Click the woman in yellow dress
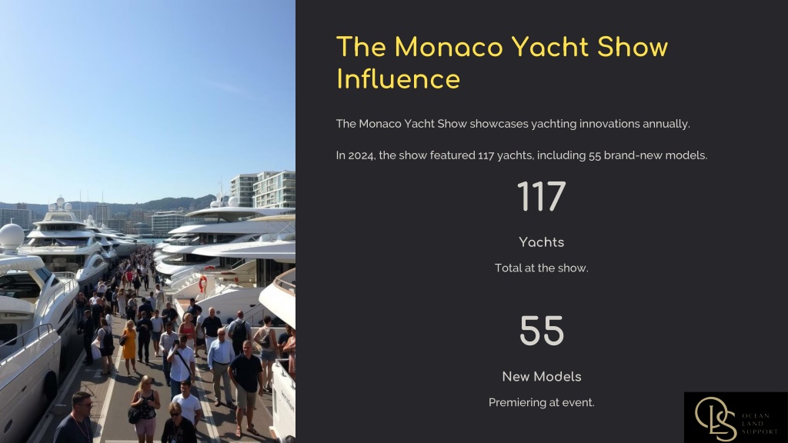The width and height of the screenshot is (788, 443). (129, 347)
